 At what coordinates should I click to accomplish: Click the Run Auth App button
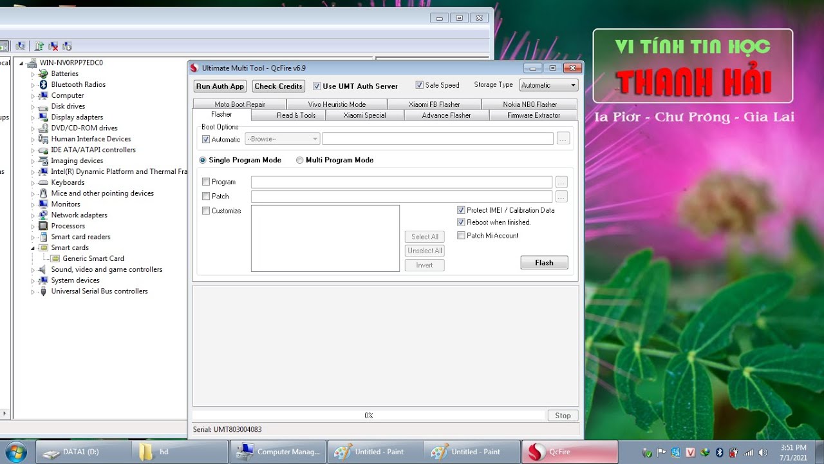coord(220,86)
